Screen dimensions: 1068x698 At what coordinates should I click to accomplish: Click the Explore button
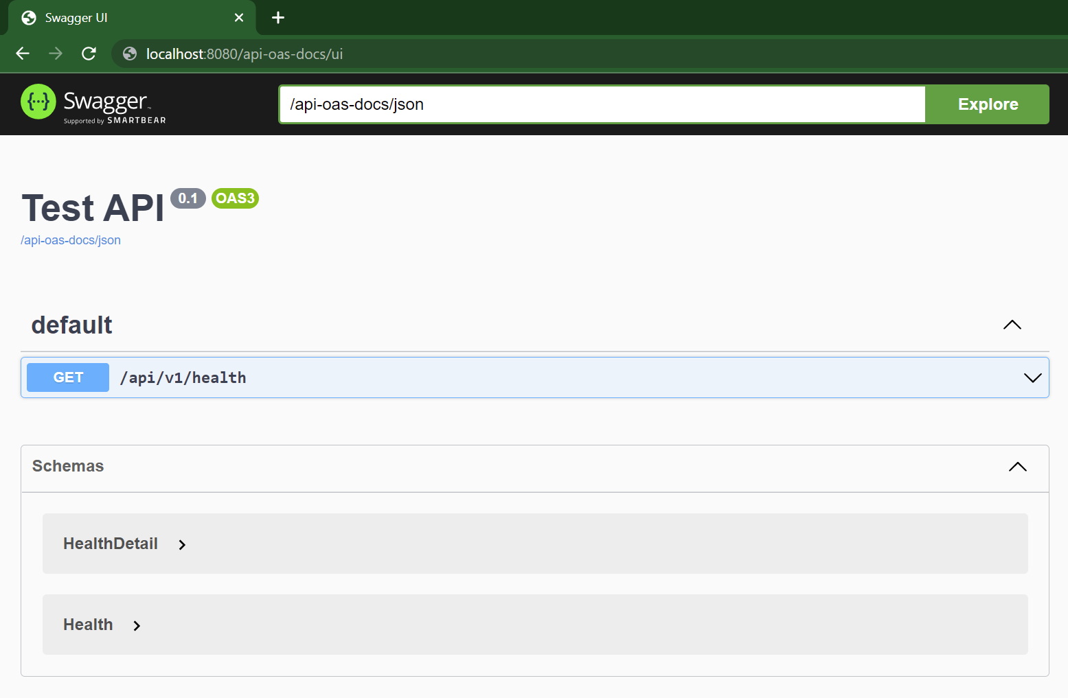tap(988, 104)
